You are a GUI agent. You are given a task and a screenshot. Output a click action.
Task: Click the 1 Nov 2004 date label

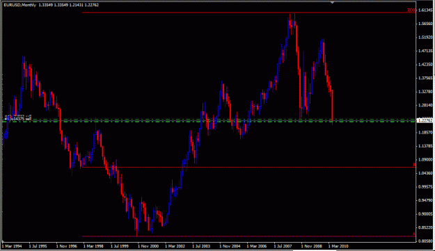pyautogui.click(x=230, y=246)
